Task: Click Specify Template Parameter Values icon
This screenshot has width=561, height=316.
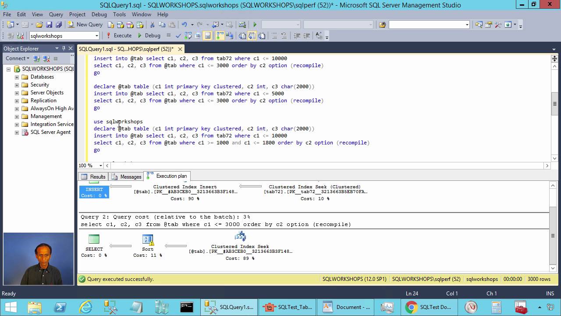Action: 319,36
